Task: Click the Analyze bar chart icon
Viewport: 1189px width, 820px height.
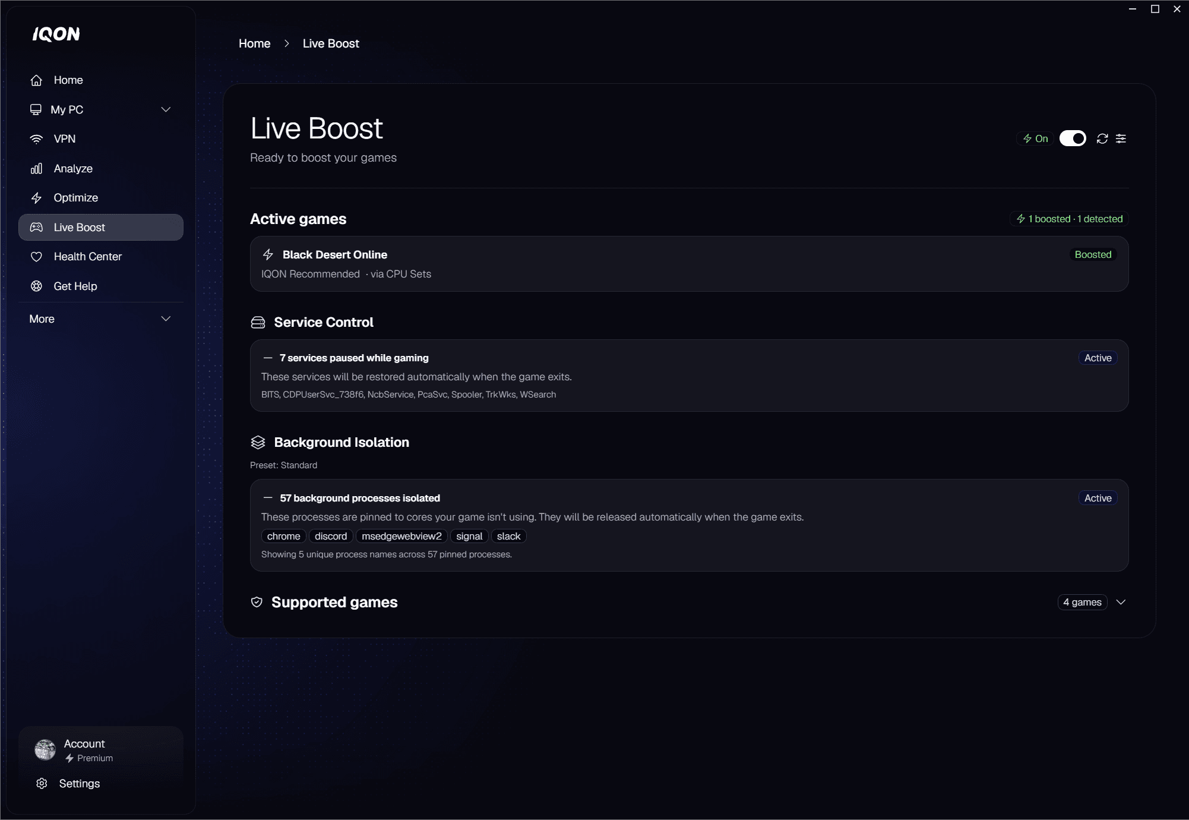Action: click(36, 169)
